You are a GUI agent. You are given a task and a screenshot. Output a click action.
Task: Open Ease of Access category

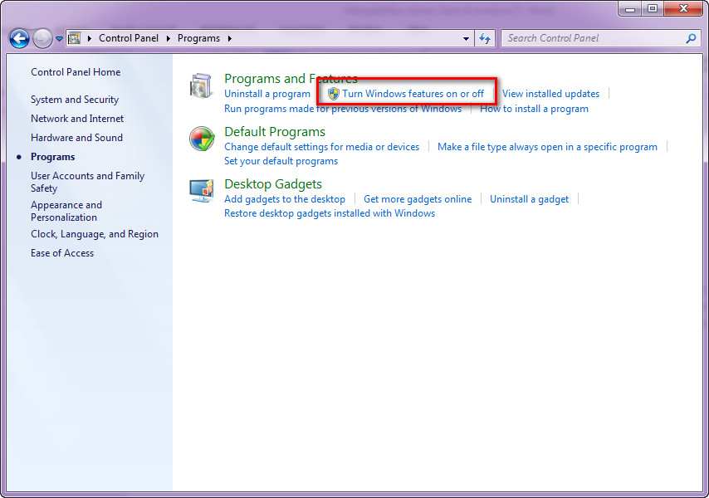[x=62, y=253]
